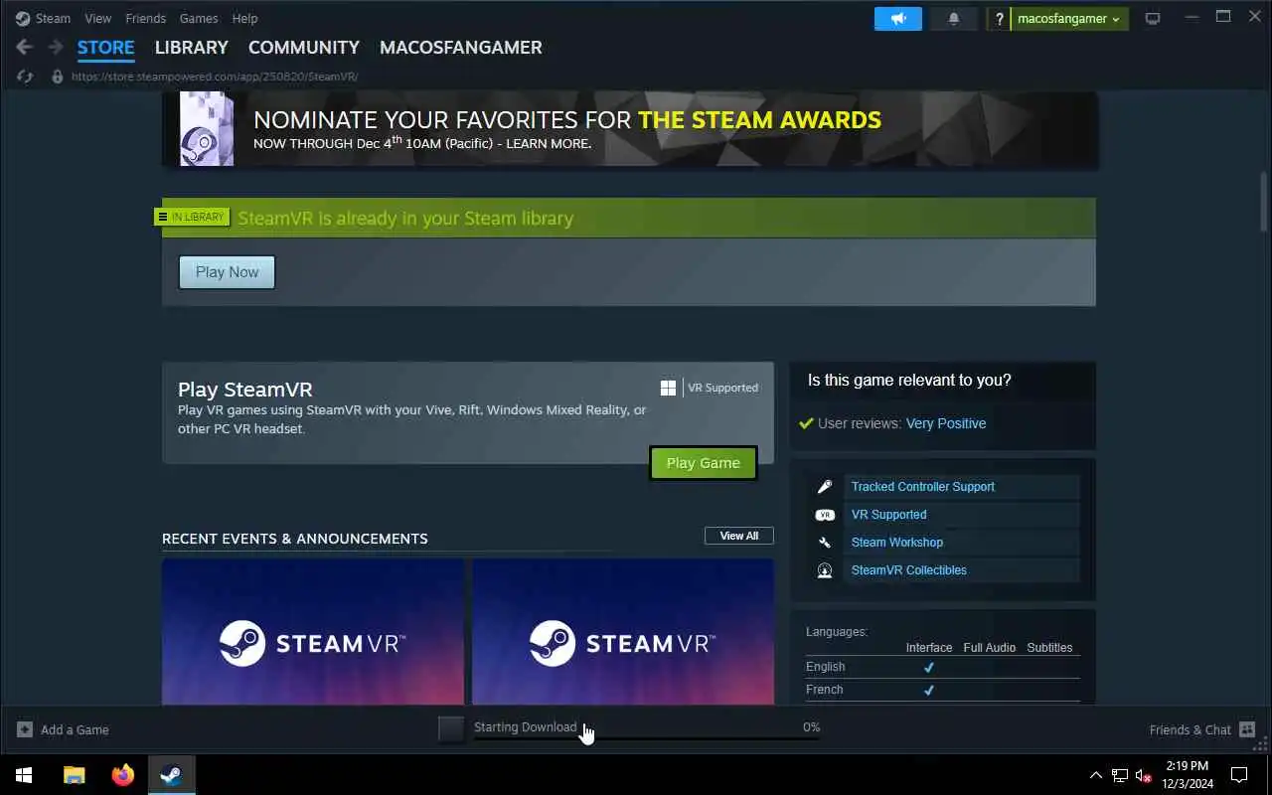Viewport: 1272px width, 795px height.
Task: Click the 0% download percentage text
Action: [811, 726]
